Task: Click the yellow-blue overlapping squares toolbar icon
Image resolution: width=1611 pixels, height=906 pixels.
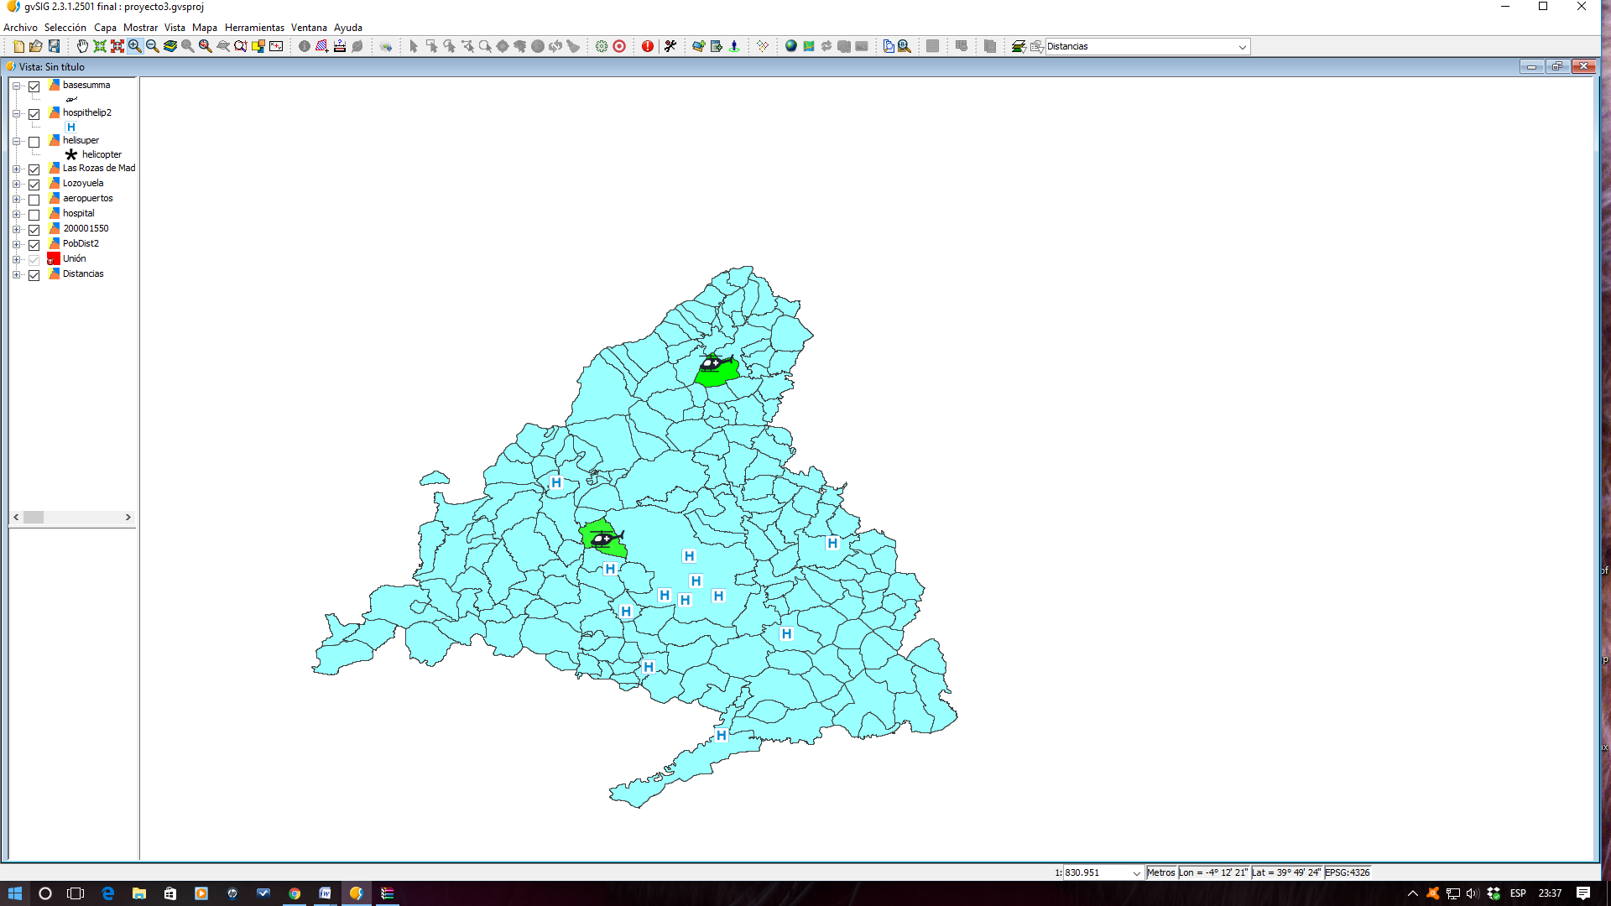Action: tap(258, 46)
